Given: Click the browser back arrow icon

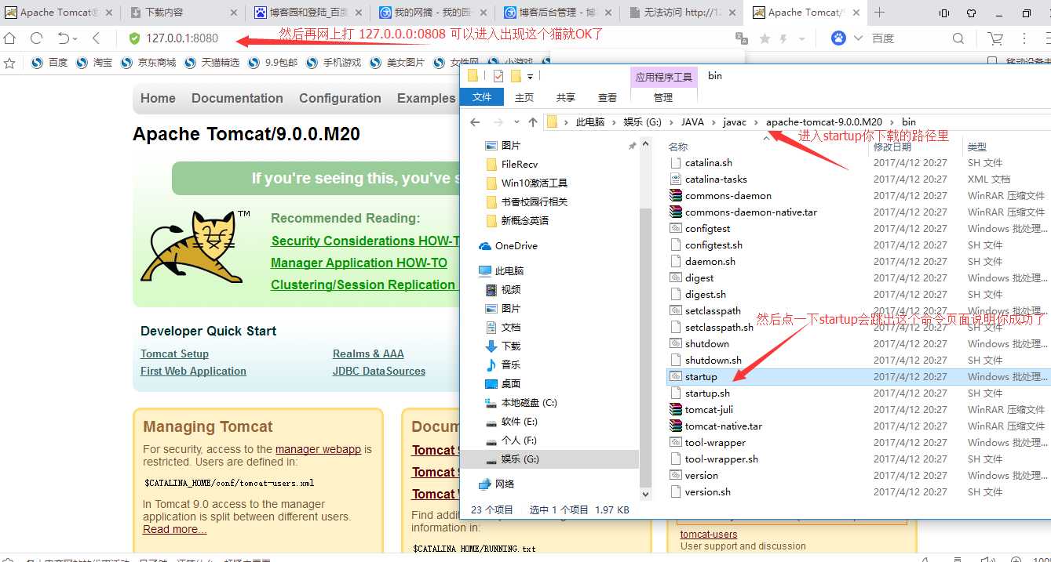Looking at the screenshot, I should [x=96, y=38].
